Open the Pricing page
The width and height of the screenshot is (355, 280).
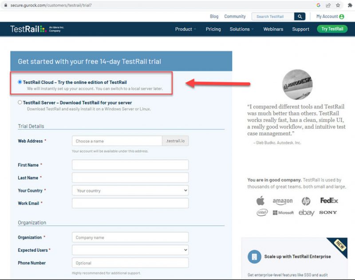213,29
